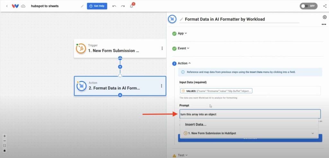
Task: Open the trigger node's three-dot menu
Action: pos(162,48)
